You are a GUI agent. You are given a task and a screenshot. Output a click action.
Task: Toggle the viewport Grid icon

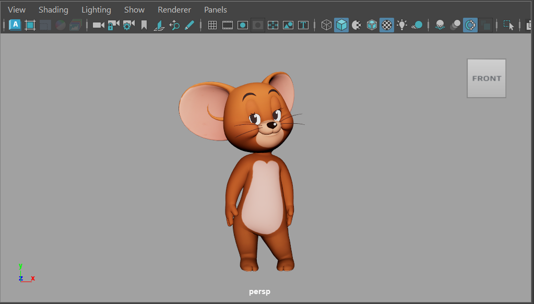click(x=212, y=25)
